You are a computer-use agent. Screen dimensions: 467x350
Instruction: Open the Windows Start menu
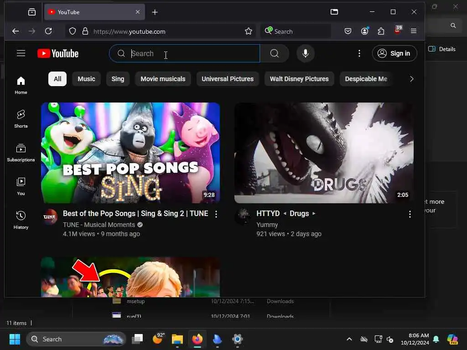[15, 339]
